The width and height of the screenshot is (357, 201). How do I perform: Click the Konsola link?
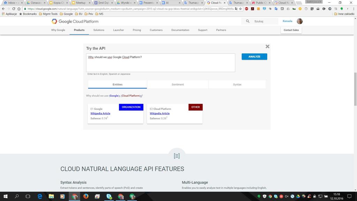pyautogui.click(x=287, y=21)
